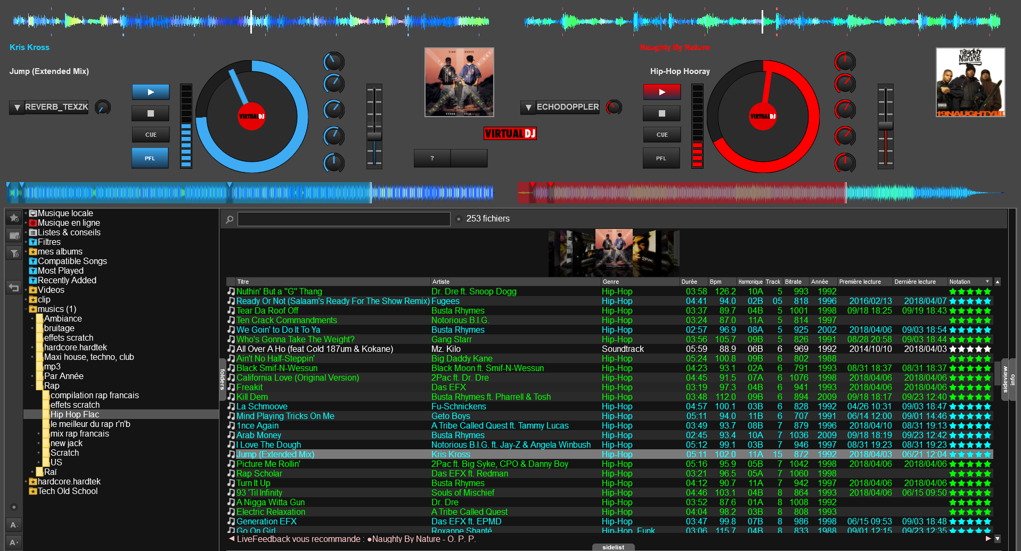
Task: Decrease browser font size with A- button
Action: pyautogui.click(x=14, y=525)
